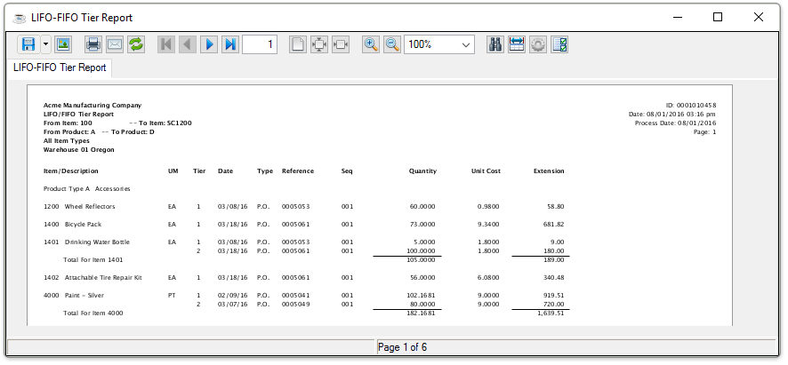Open the checklist options icon
Image resolution: width=788 pixels, height=365 pixels.
(x=559, y=44)
